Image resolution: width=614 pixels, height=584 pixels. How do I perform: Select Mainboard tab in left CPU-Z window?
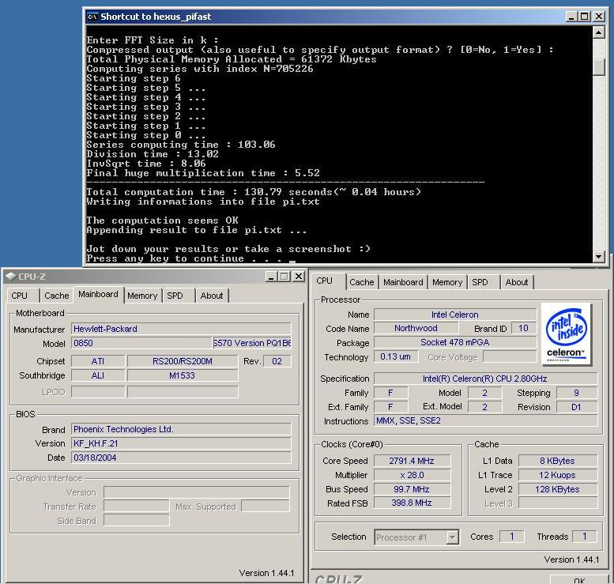pos(98,294)
